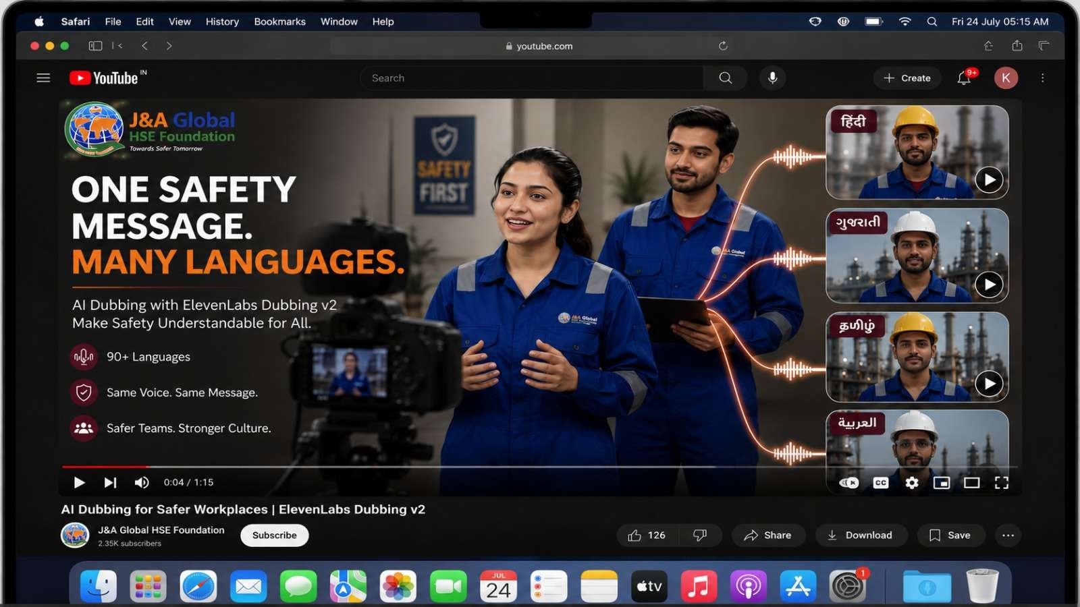Download the video
The width and height of the screenshot is (1080, 607).
861,536
